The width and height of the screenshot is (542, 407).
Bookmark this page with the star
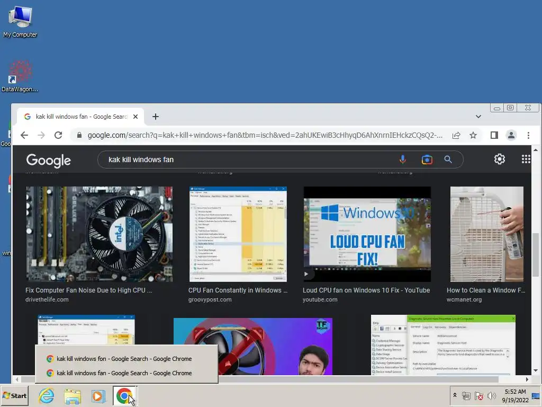click(x=473, y=135)
